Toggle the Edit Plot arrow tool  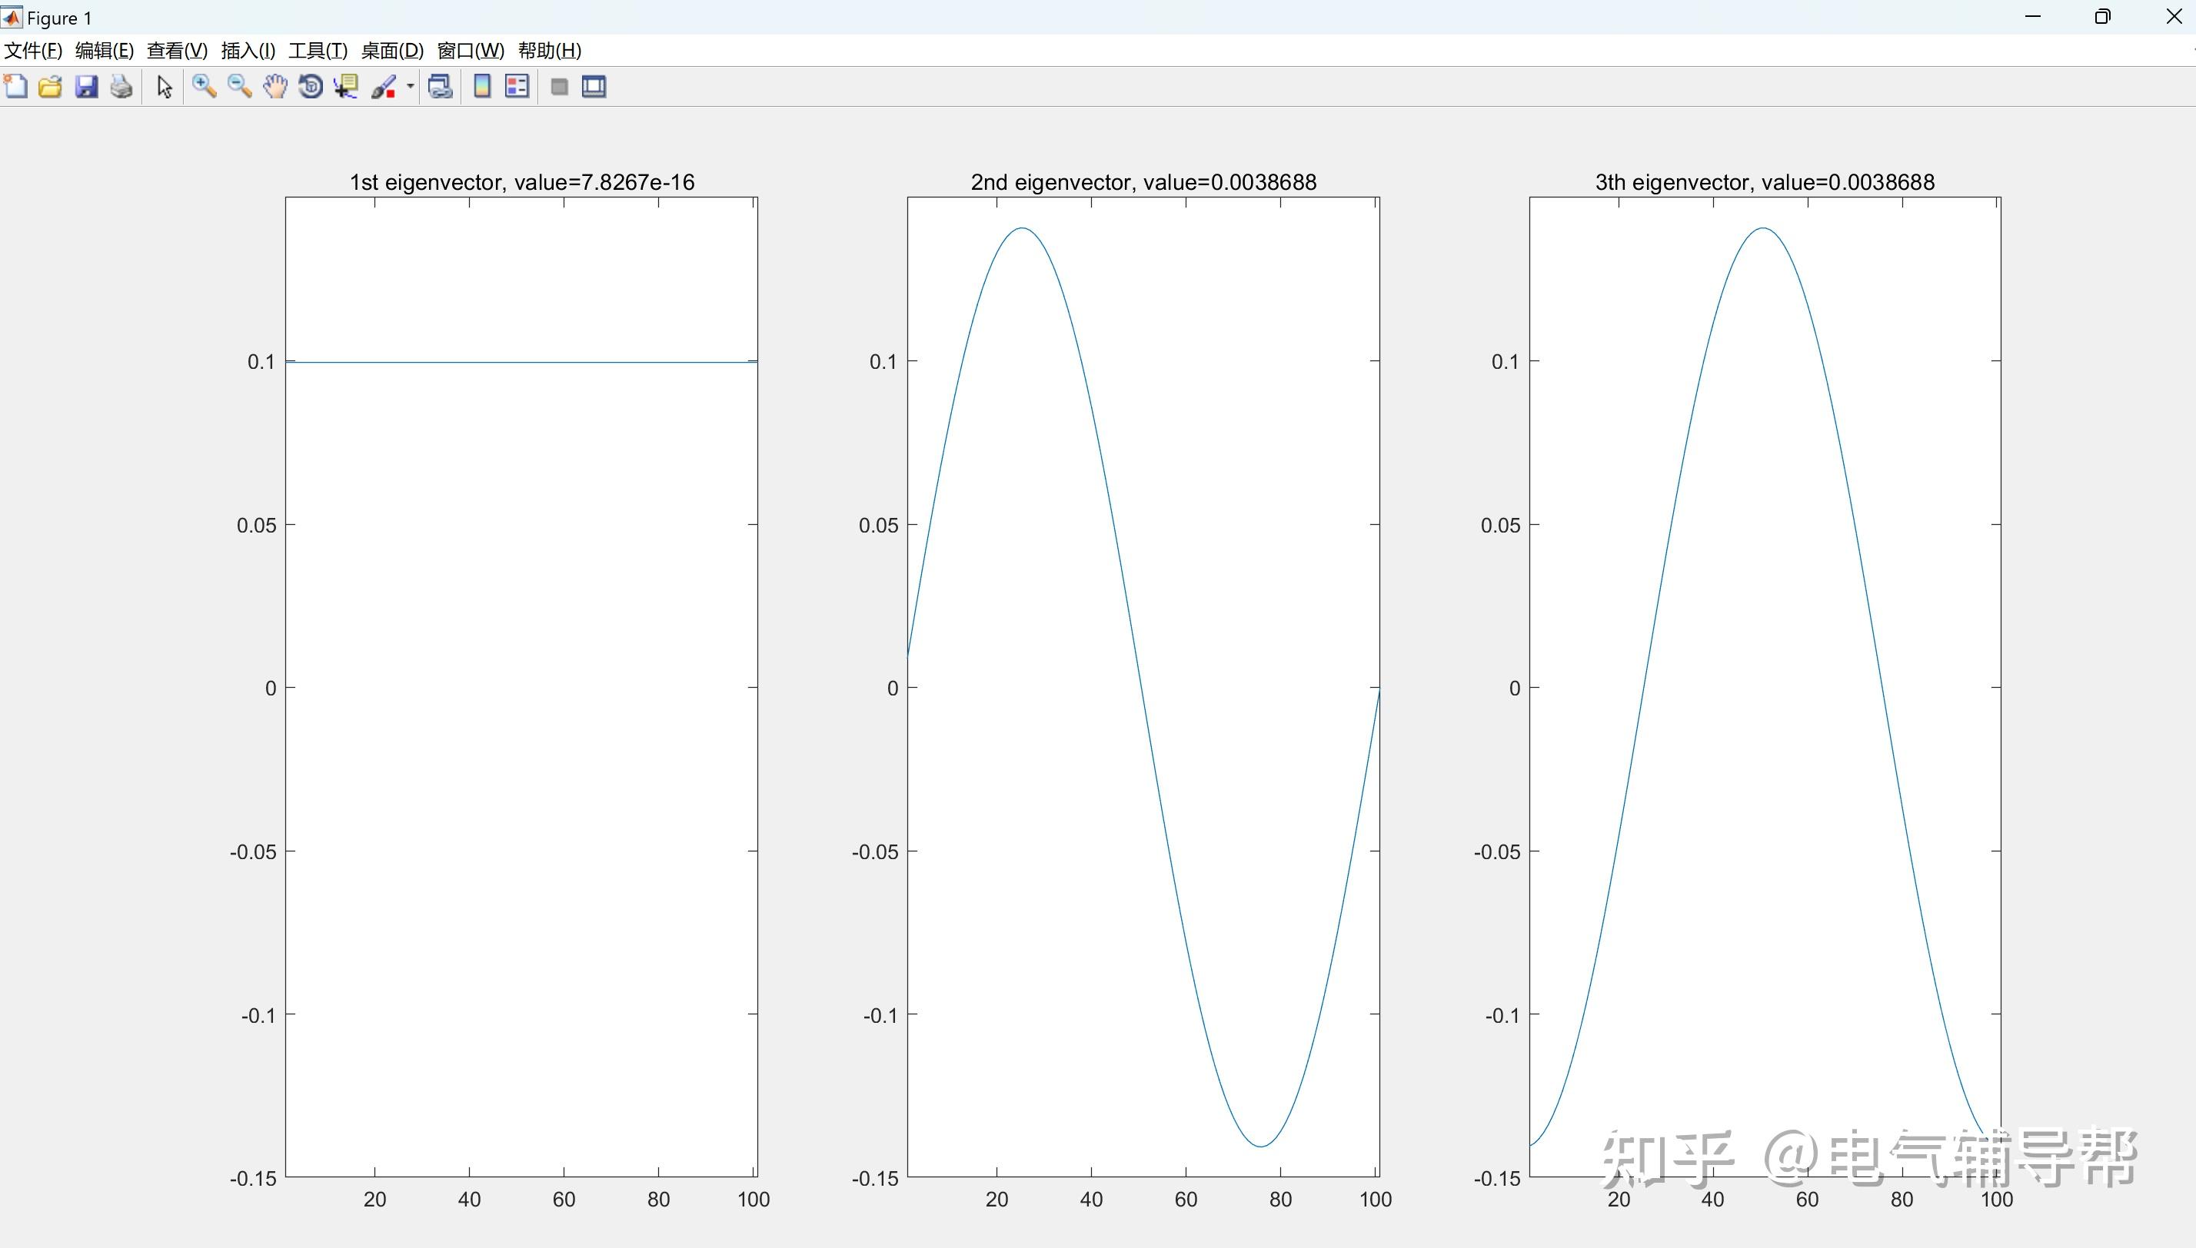pos(165,87)
